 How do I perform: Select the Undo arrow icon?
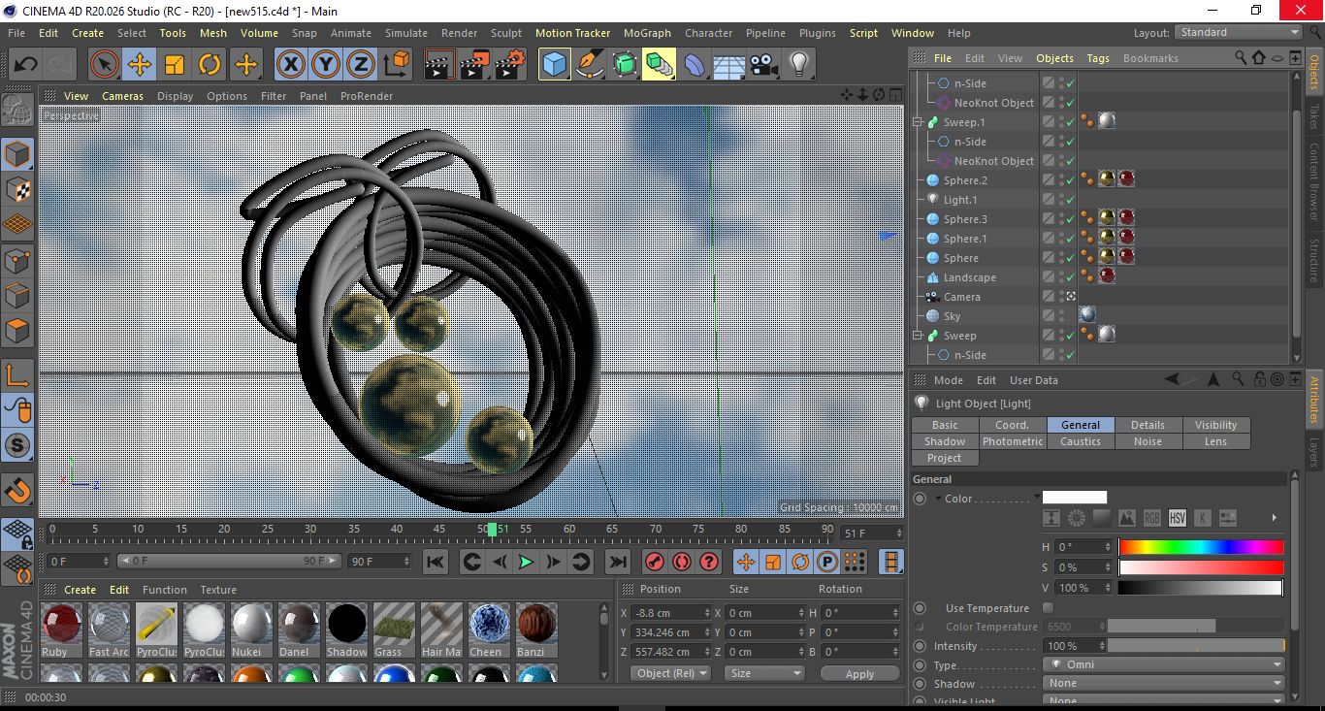pos(26,65)
